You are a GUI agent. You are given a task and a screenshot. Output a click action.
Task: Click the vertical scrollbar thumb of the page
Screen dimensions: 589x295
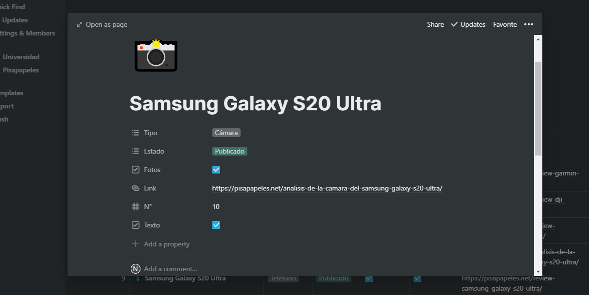[538, 108]
